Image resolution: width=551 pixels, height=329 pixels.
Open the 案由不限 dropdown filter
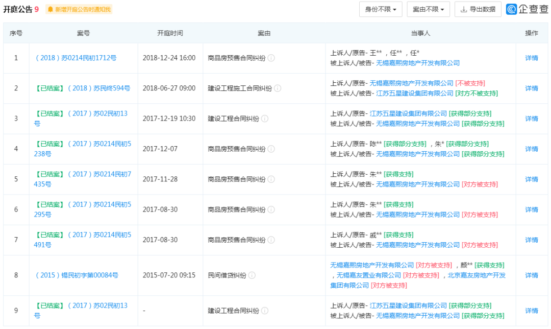coord(429,9)
